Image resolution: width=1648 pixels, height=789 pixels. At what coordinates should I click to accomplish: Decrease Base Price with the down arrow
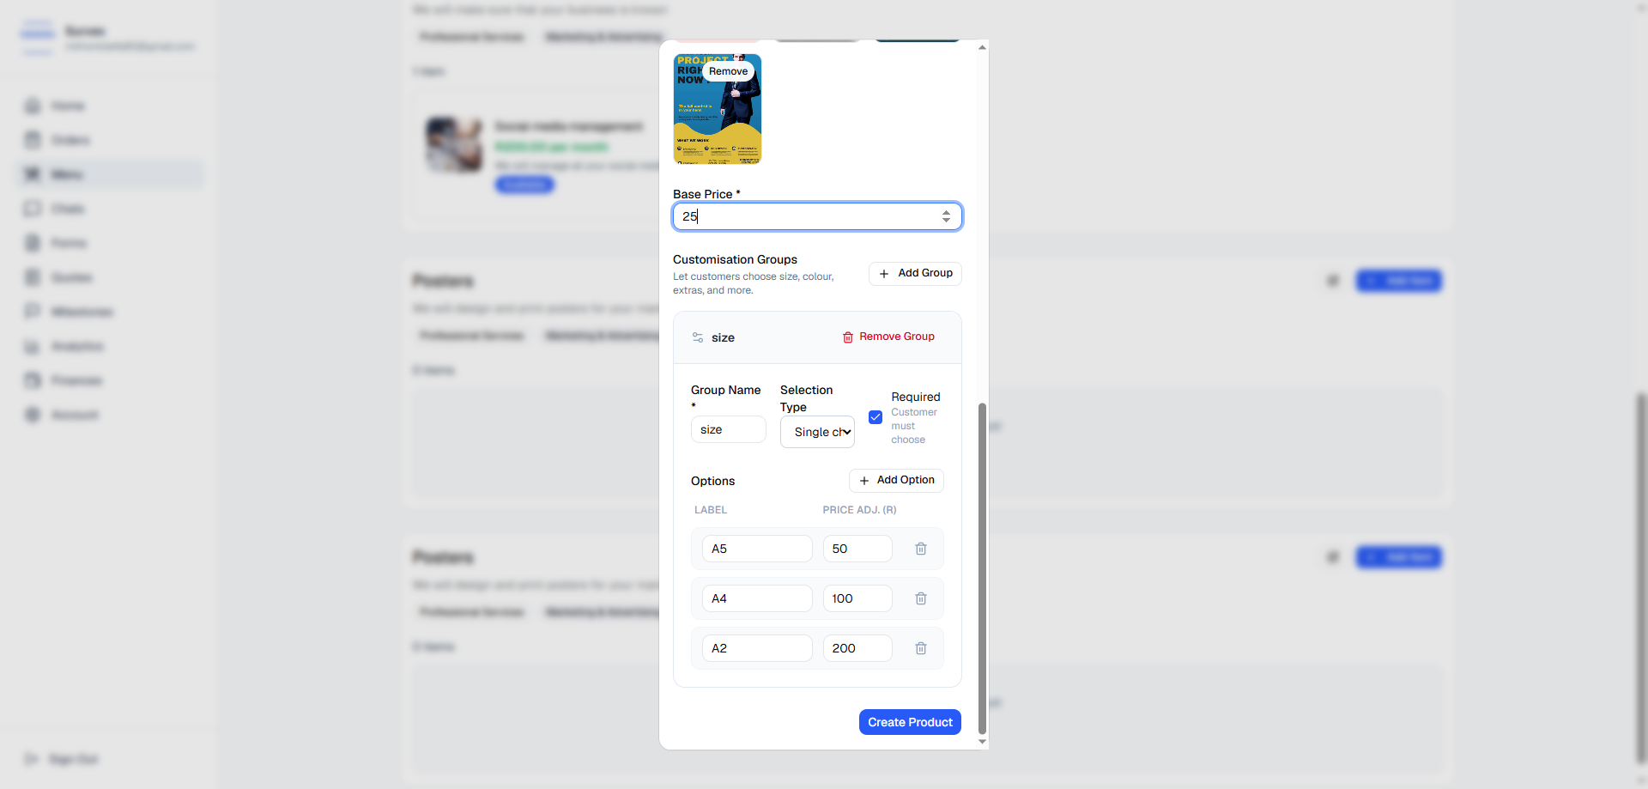[x=946, y=221]
